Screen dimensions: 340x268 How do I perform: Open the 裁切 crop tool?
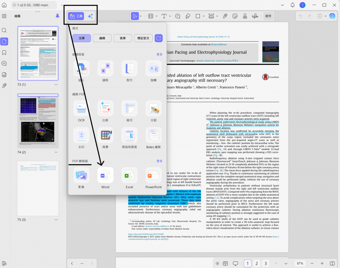[x=129, y=111]
